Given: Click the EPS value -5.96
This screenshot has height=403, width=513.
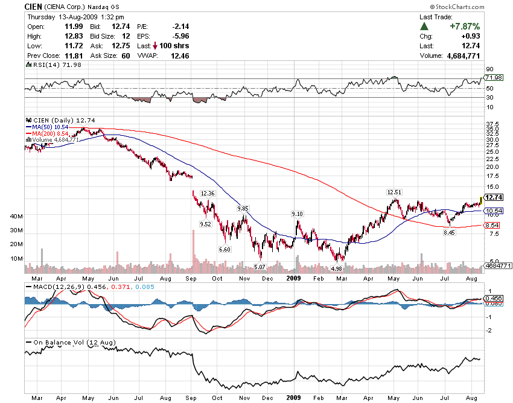Looking at the screenshot, I should coord(180,36).
